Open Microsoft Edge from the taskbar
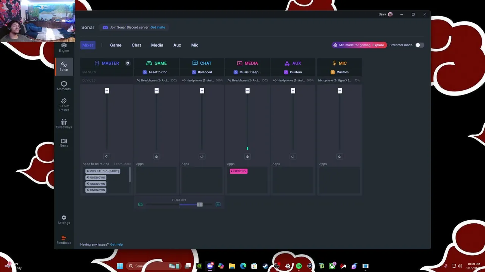This screenshot has height=272, width=485. click(x=243, y=266)
